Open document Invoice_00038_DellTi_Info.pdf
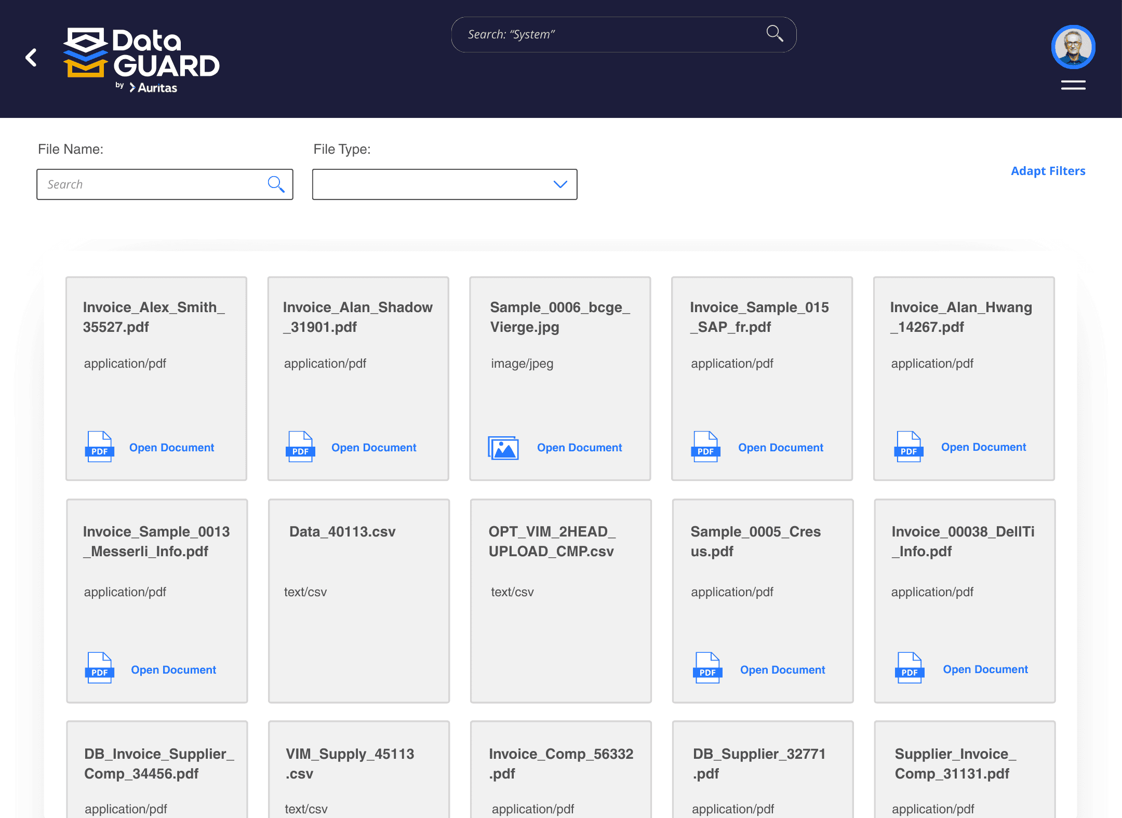This screenshot has height=818, width=1122. 985,669
